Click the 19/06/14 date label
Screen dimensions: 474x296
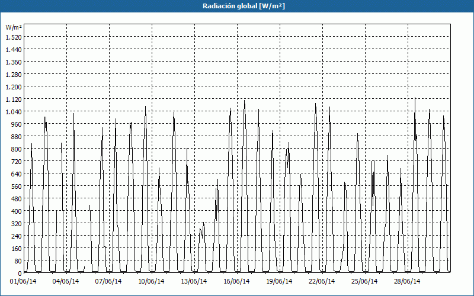pos(279,281)
